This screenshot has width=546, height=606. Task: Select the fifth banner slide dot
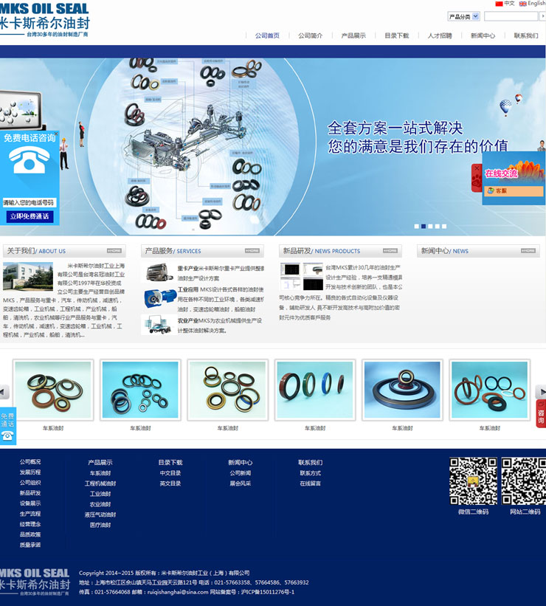coord(444,227)
